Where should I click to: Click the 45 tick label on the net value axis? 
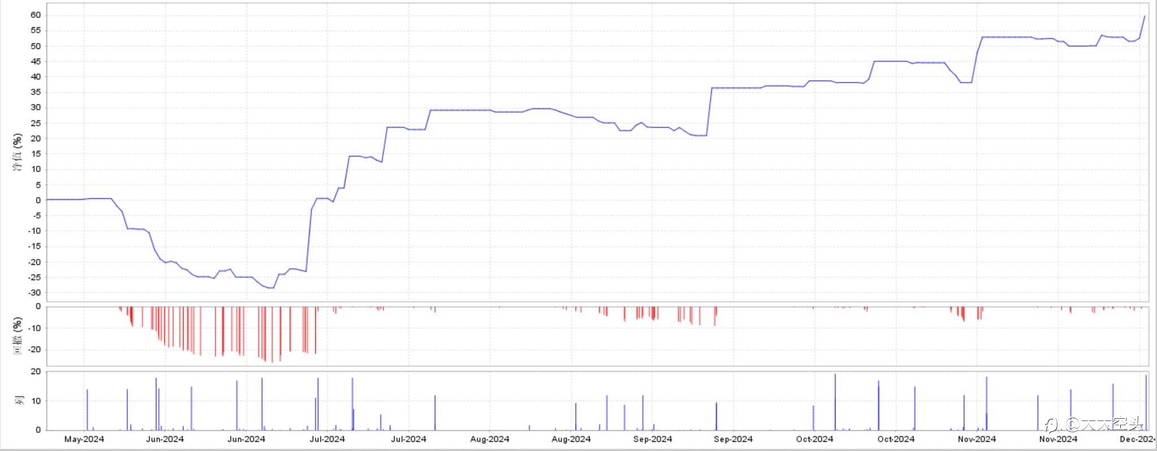[36, 62]
